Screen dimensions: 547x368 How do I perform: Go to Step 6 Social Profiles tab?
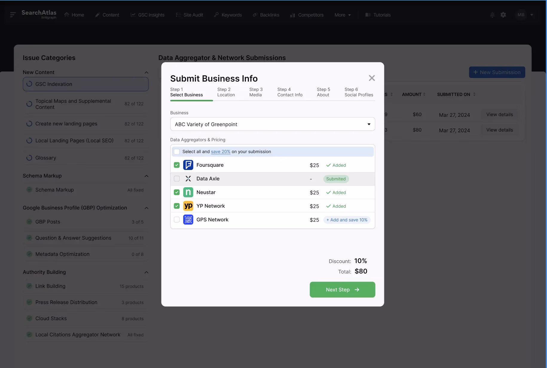(359, 92)
